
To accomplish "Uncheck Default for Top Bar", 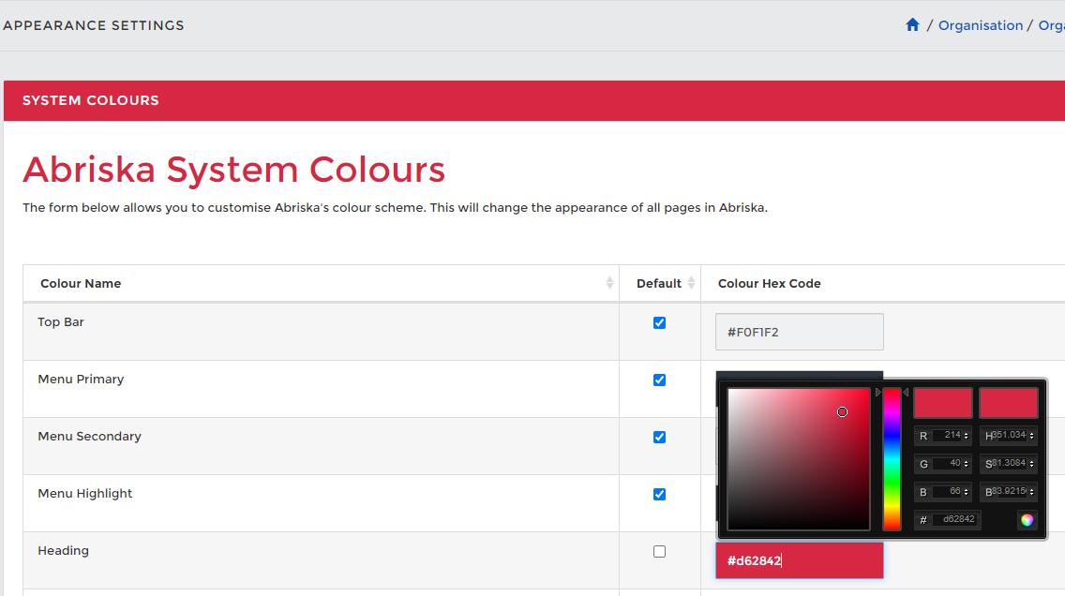I will coord(659,323).
